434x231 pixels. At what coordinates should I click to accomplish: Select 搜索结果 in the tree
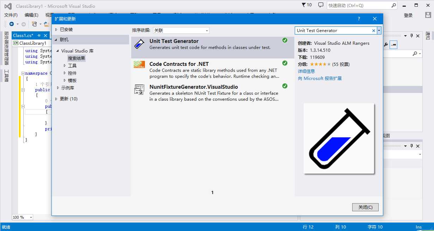(x=77, y=58)
